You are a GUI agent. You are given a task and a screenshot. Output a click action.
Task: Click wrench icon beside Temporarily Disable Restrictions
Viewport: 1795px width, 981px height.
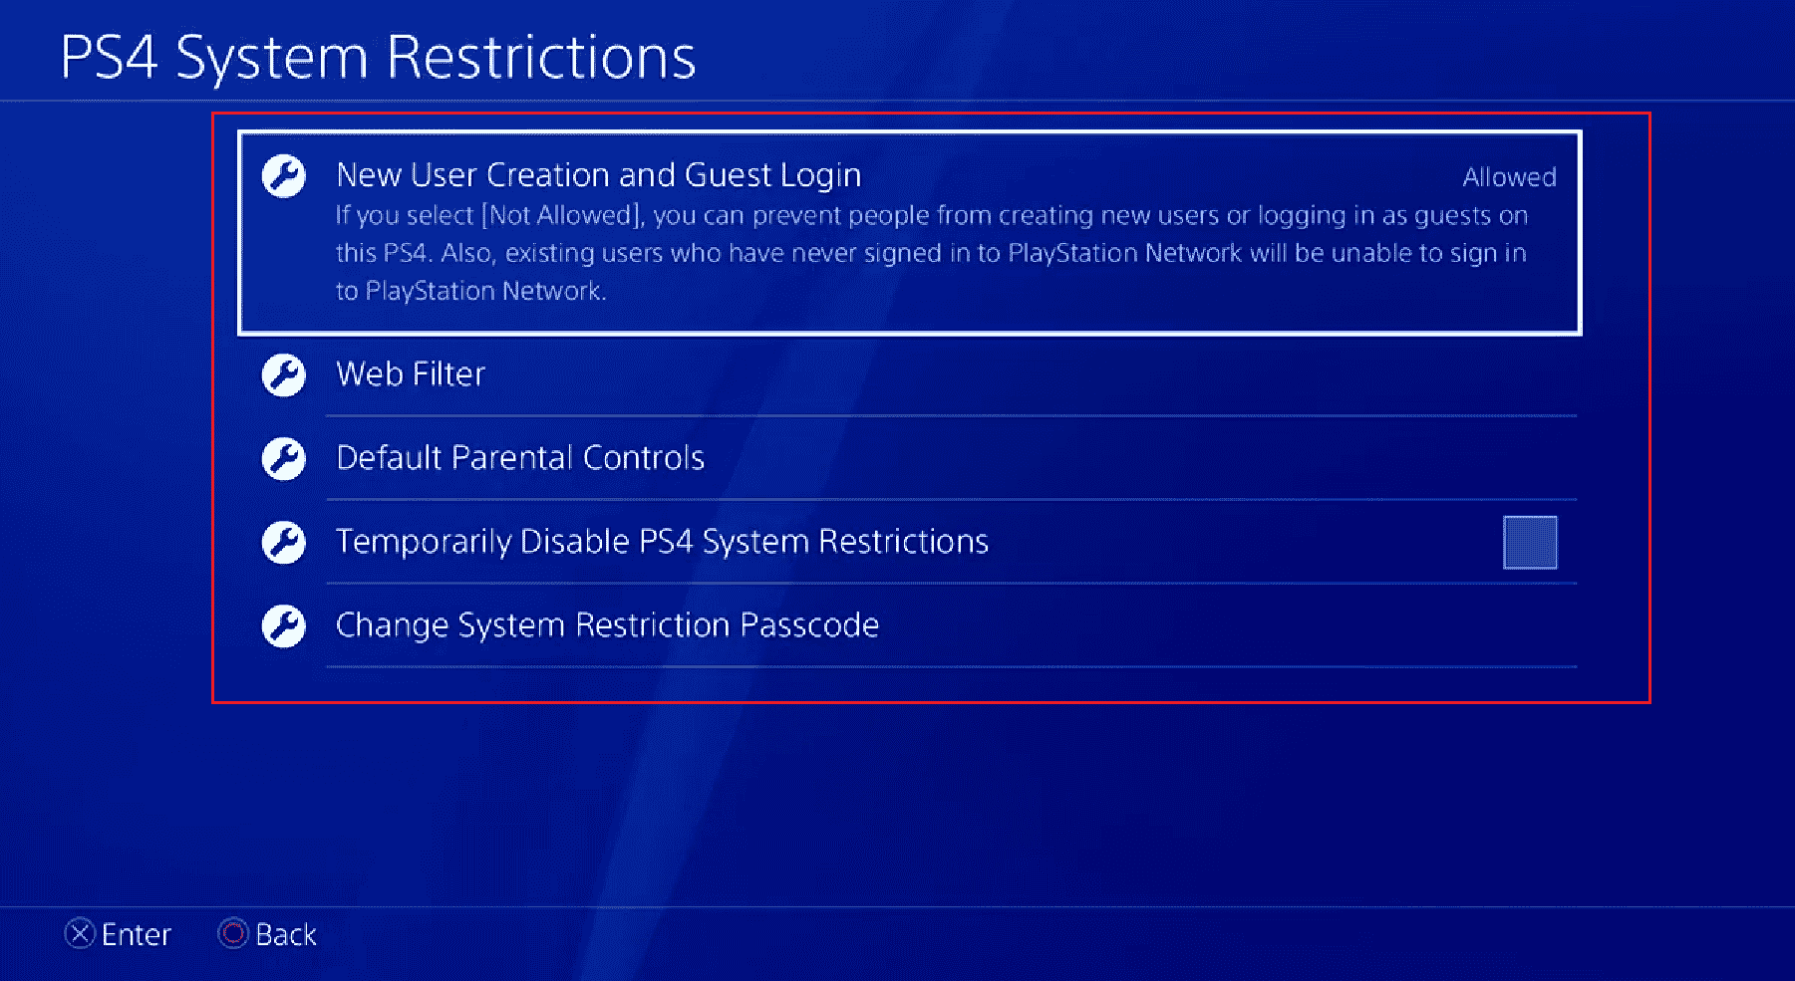[284, 543]
